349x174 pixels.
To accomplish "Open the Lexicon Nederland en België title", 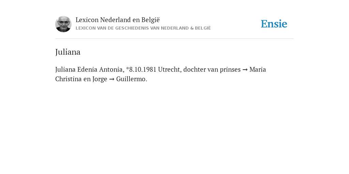I will [118, 20].
